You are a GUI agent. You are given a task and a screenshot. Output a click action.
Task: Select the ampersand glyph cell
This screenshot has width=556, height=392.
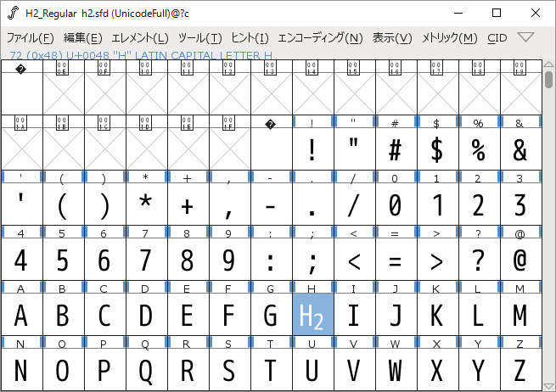pos(521,148)
